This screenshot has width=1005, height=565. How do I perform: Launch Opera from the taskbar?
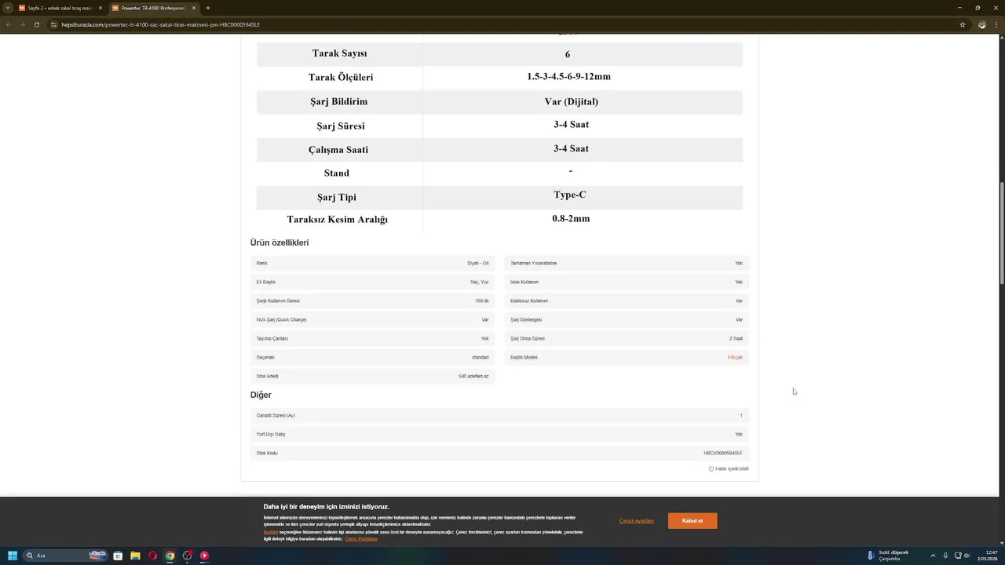coord(152,556)
